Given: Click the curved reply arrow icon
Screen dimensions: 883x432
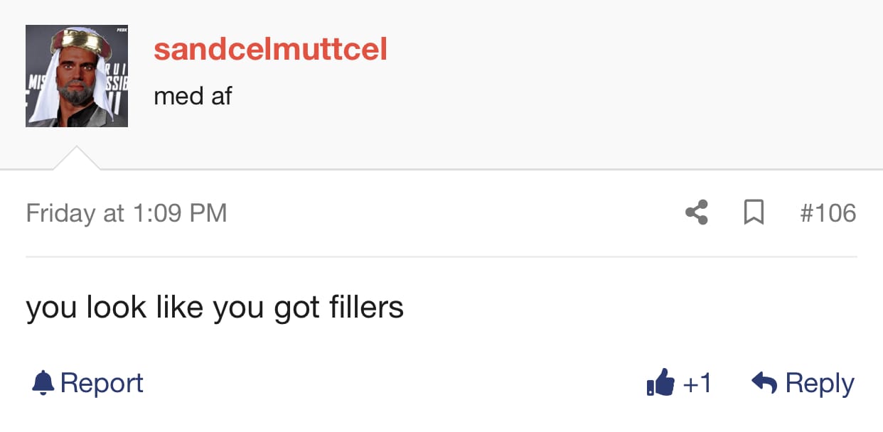Looking at the screenshot, I should [x=764, y=383].
